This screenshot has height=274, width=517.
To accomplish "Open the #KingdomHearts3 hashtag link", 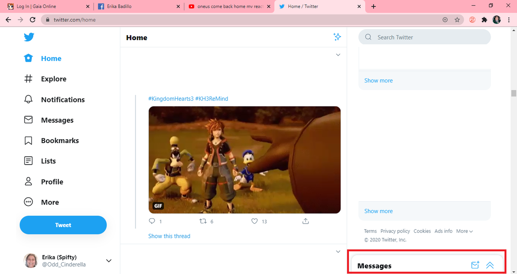I will (x=172, y=99).
